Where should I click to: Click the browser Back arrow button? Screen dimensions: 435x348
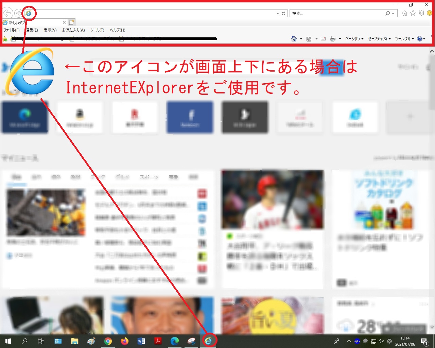[x=7, y=13]
